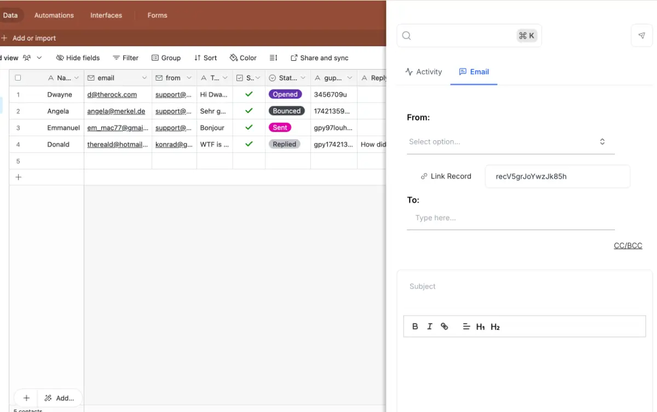Select the Color option on the toolbar
Image resolution: width=657 pixels, height=412 pixels.
coord(243,58)
